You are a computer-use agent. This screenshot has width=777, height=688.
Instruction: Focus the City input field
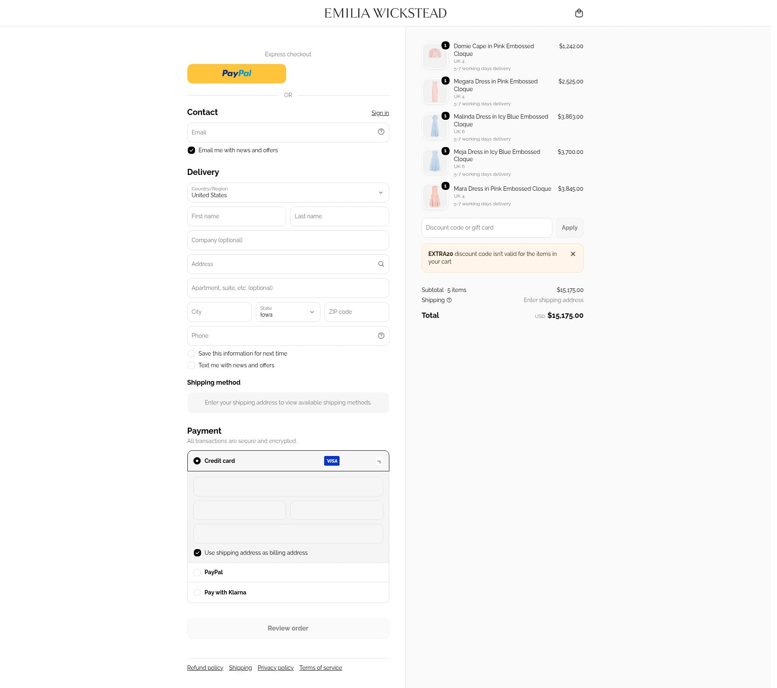pos(219,312)
